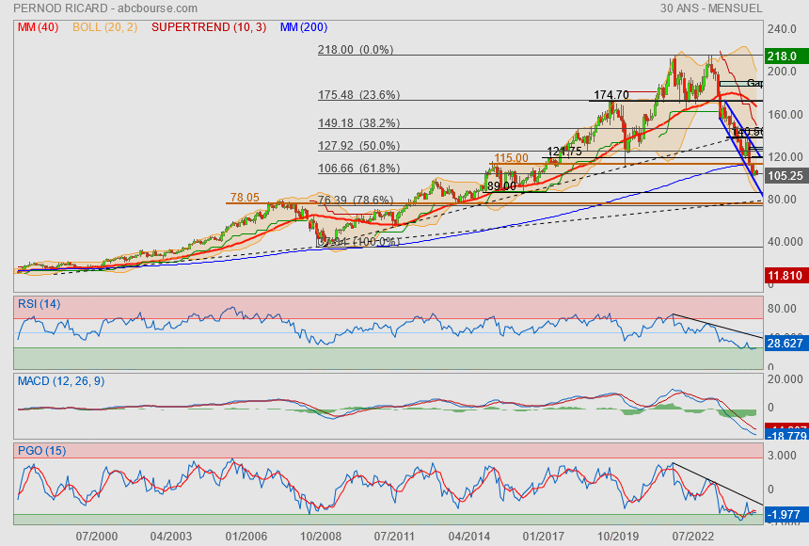
Task: Click the 01/2006 date axis label
Action: pos(246,537)
